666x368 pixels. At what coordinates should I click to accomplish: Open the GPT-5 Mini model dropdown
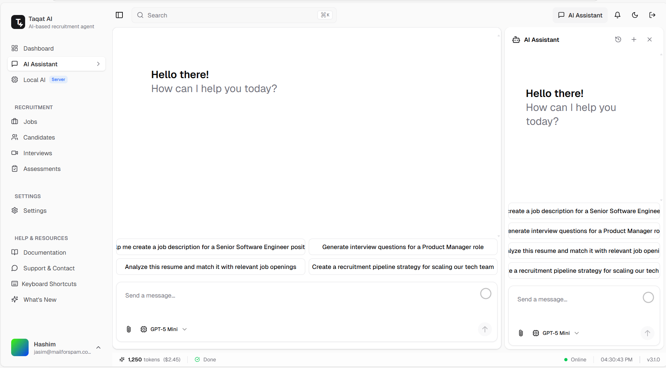tap(164, 329)
